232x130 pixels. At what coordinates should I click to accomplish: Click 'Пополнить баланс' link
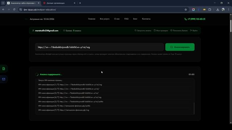[179, 31]
